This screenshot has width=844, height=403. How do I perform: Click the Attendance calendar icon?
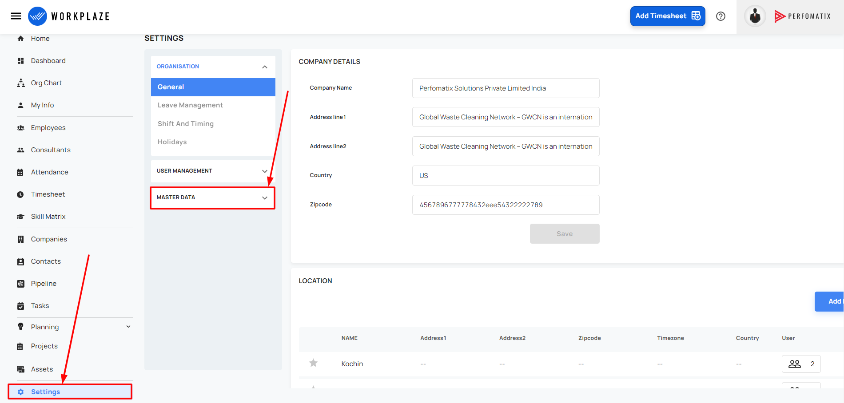pyautogui.click(x=20, y=172)
